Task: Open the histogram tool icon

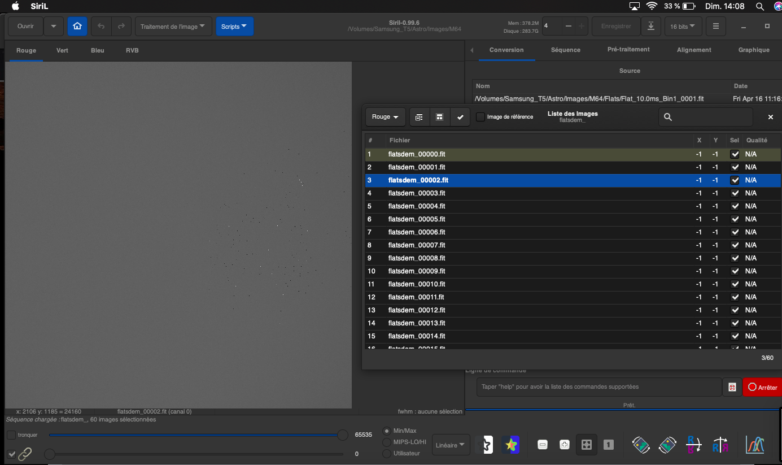Action: point(754,445)
